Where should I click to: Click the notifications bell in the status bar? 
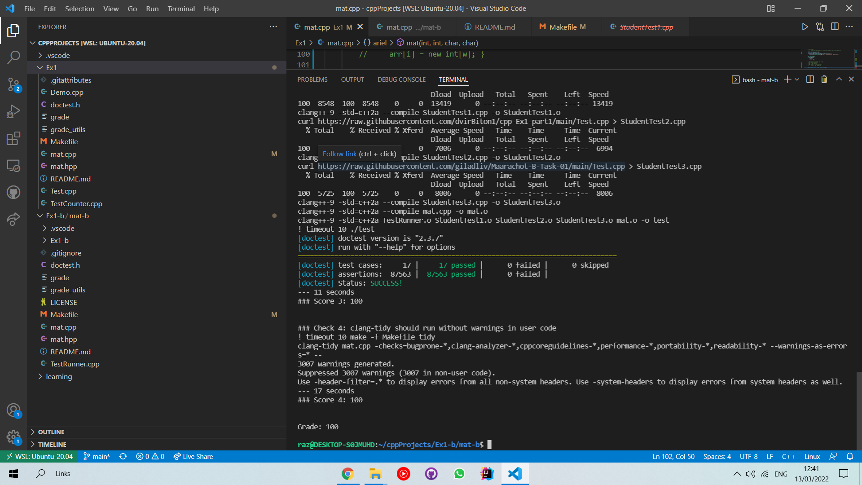pyautogui.click(x=851, y=456)
